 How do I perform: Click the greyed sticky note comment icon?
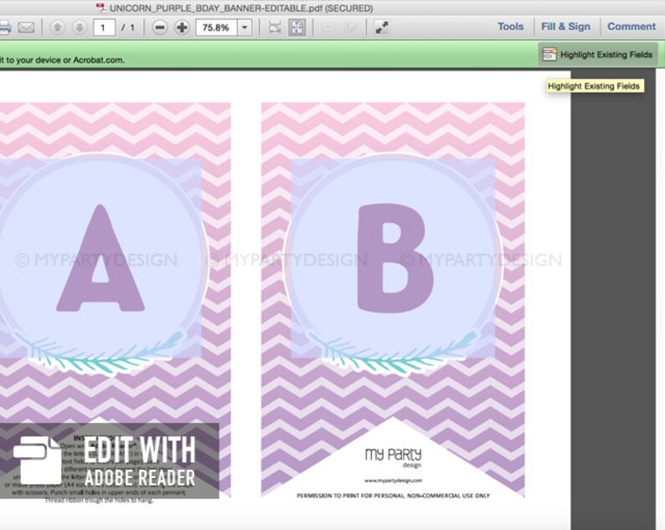coord(327,28)
